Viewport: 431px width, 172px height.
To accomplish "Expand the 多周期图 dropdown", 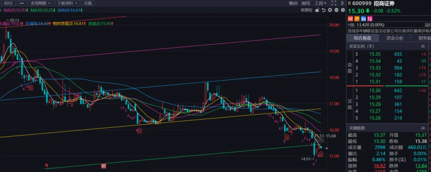I will pos(41,3).
